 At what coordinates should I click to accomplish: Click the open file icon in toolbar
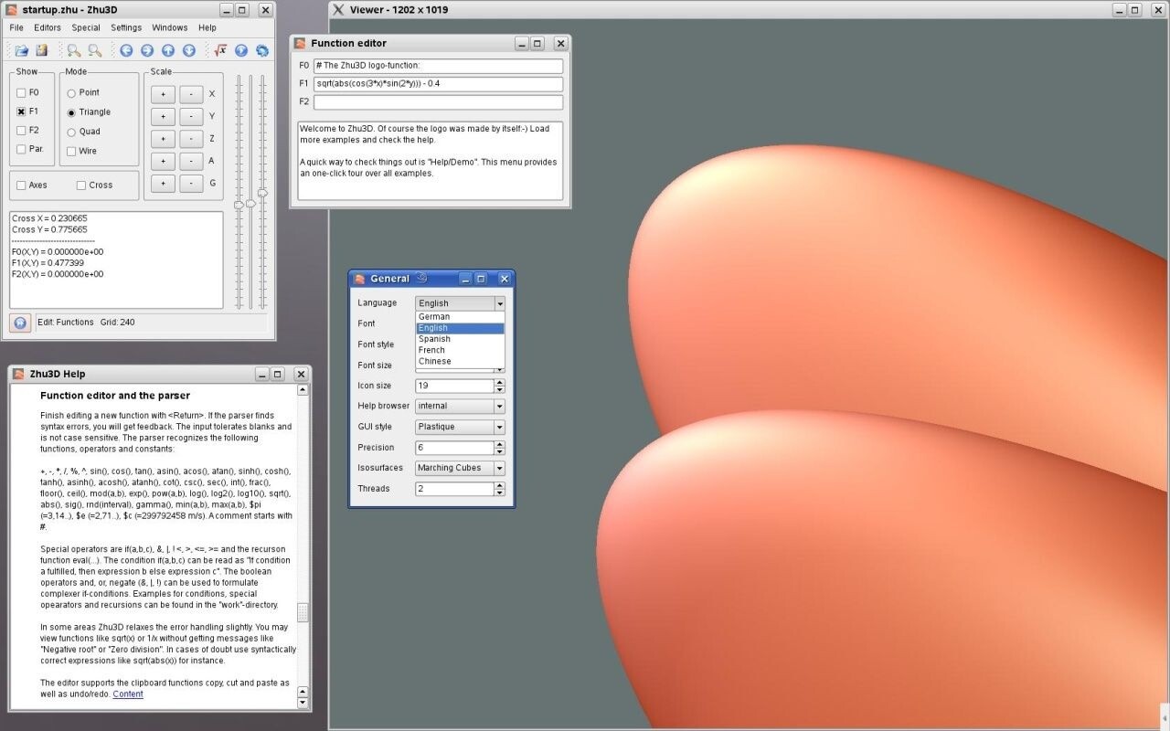22,51
